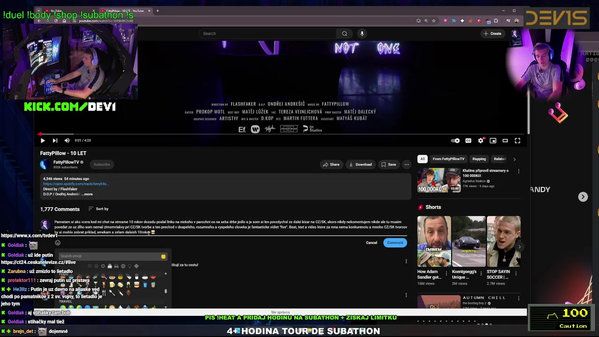Cancel the comment draft
This screenshot has width=599, height=337.
pos(372,242)
